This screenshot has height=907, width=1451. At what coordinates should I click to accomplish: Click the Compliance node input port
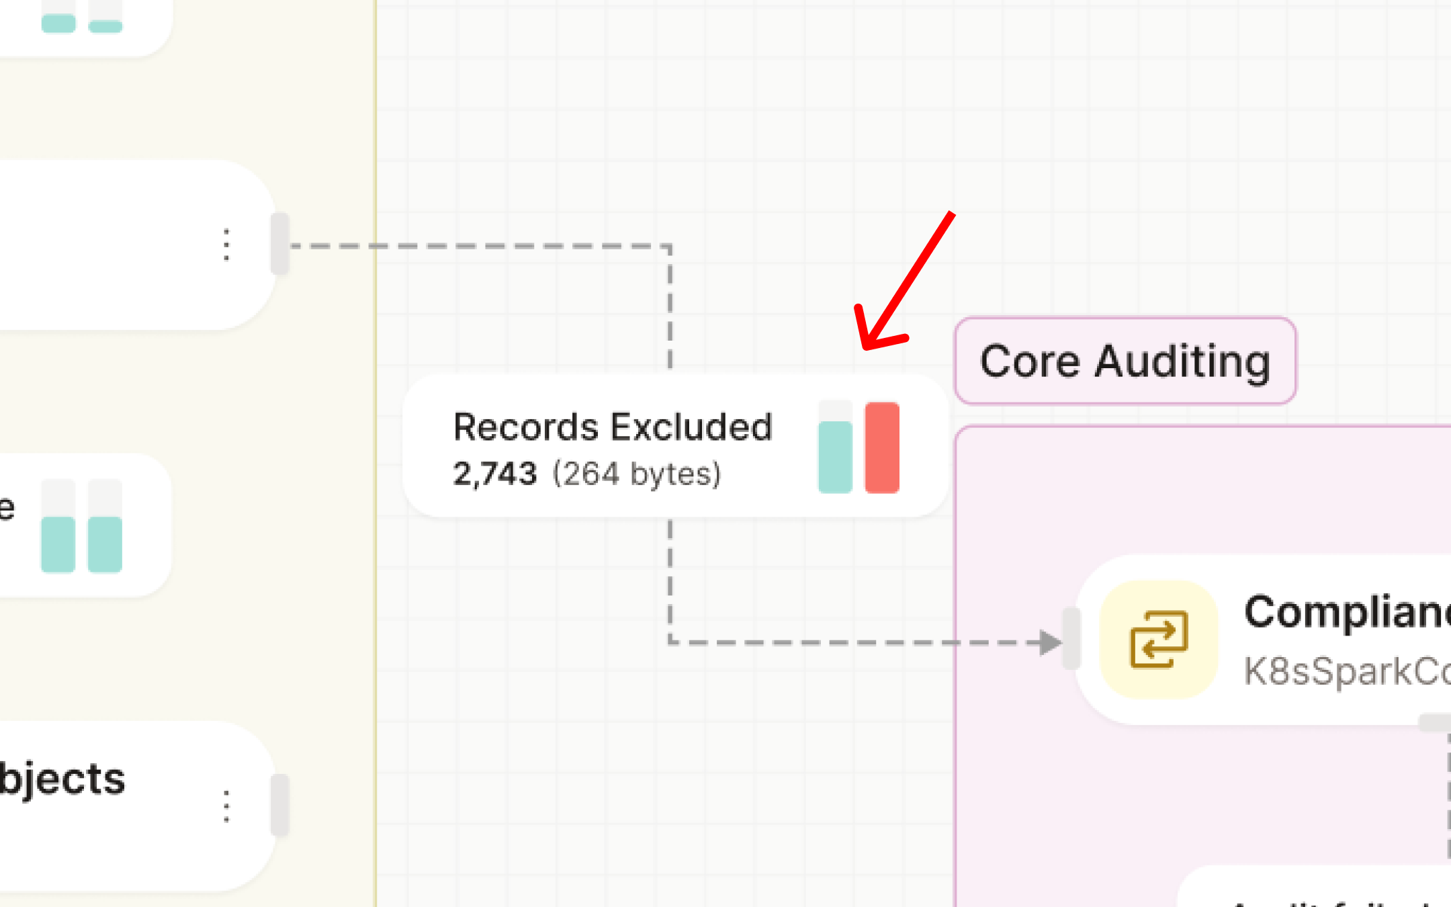point(1071,639)
